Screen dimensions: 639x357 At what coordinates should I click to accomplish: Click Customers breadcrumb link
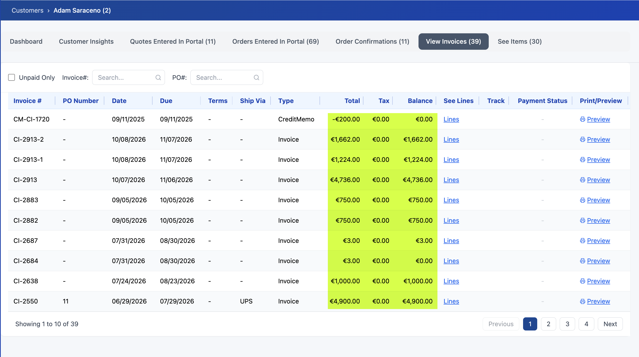point(28,10)
